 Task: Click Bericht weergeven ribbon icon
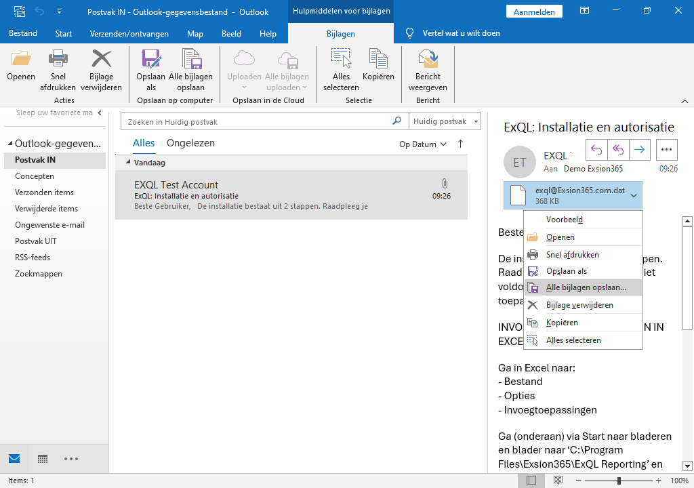point(428,58)
